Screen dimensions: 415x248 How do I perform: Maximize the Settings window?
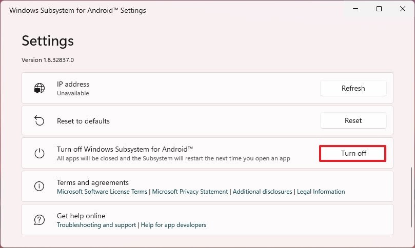click(x=379, y=9)
